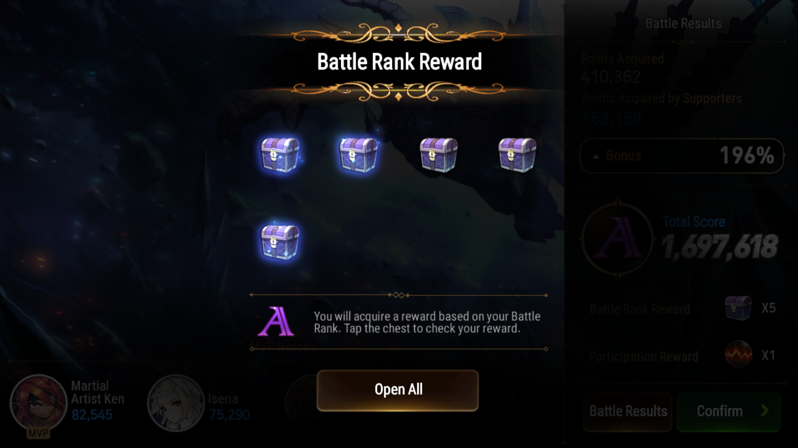The width and height of the screenshot is (798, 448).
Task: Click the purple A rank emblem in dialog
Action: [x=276, y=321]
